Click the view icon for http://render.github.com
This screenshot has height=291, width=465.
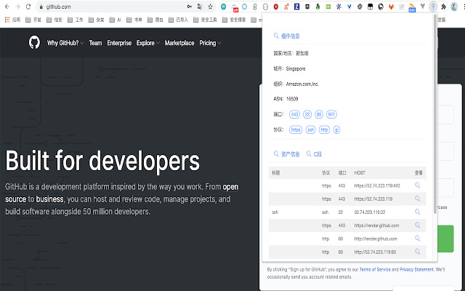418,238
